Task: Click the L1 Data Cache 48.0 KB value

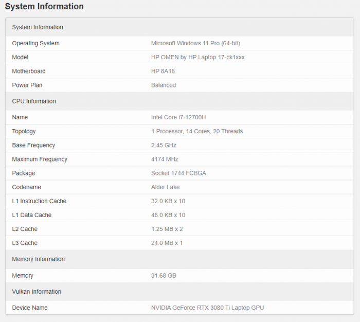Action: point(168,214)
